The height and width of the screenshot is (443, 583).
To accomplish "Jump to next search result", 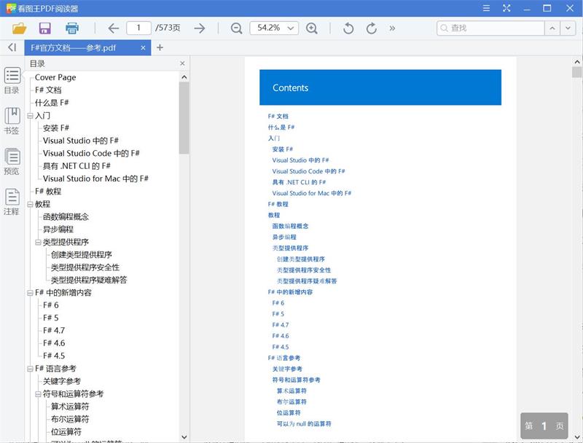I will click(x=568, y=28).
